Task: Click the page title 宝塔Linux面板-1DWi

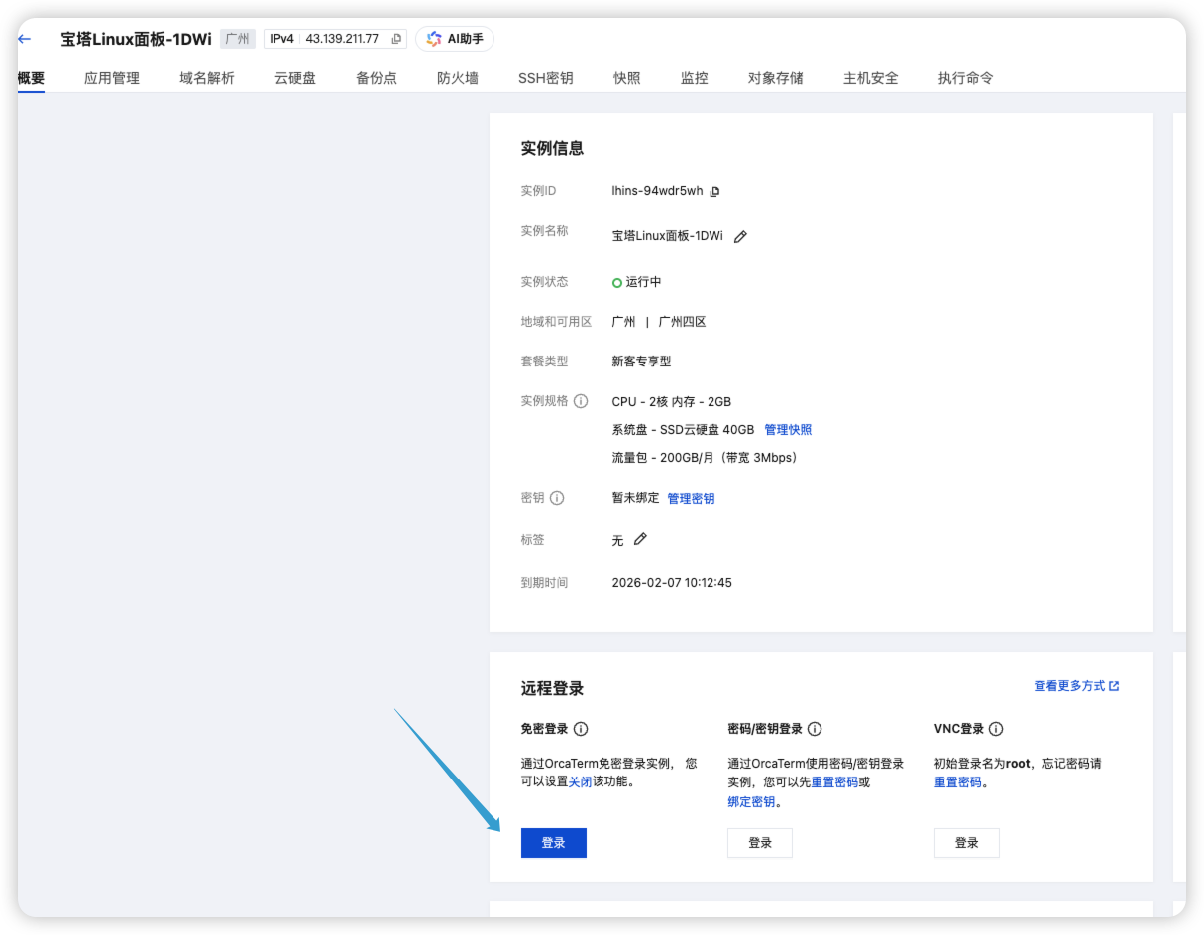Action: click(136, 39)
